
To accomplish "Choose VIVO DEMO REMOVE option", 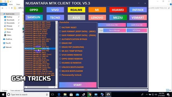I will point(70,55).
